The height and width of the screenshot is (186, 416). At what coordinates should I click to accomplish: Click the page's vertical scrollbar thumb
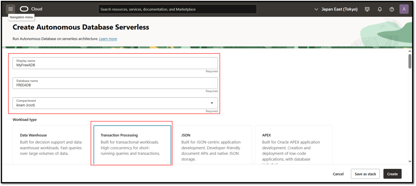tap(410, 61)
